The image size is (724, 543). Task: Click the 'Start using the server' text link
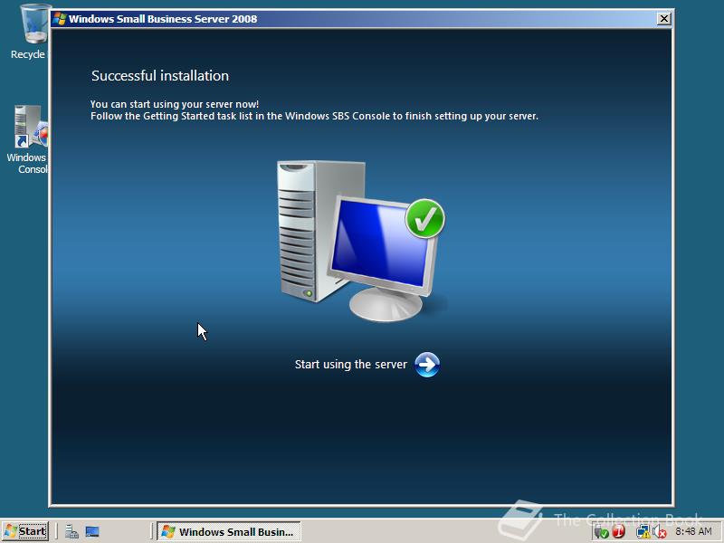tap(351, 365)
